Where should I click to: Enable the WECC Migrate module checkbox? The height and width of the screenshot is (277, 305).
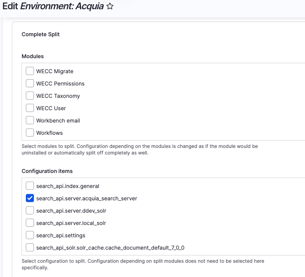[30, 71]
